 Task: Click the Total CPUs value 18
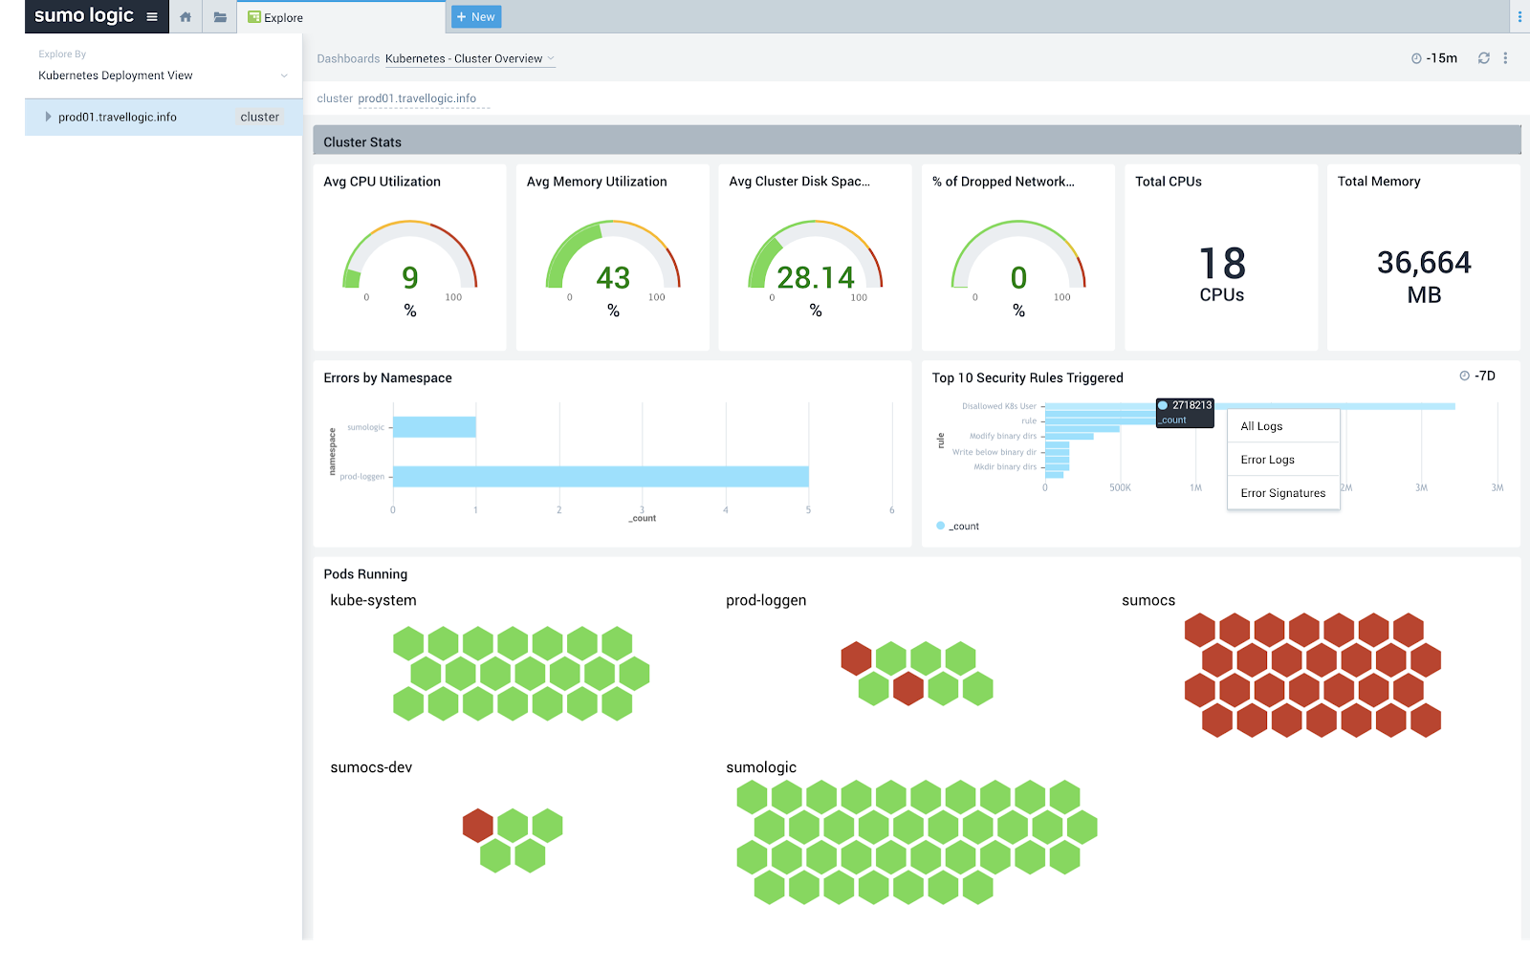[1222, 264]
